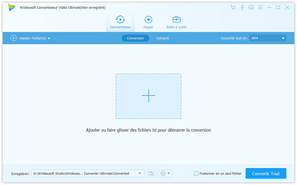This screenshot has height=185, width=297.
Task: Open the feedback chat bubble icon
Action: tap(251, 7)
